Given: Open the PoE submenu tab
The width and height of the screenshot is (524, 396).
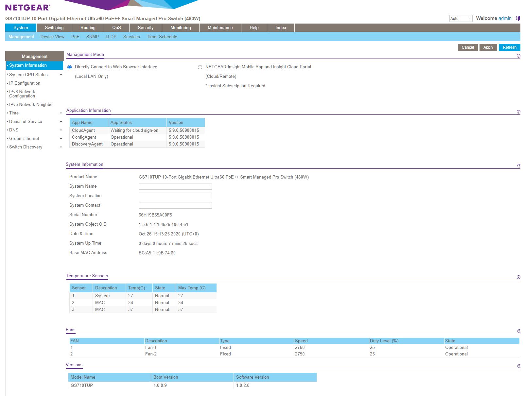Looking at the screenshot, I should (x=75, y=37).
